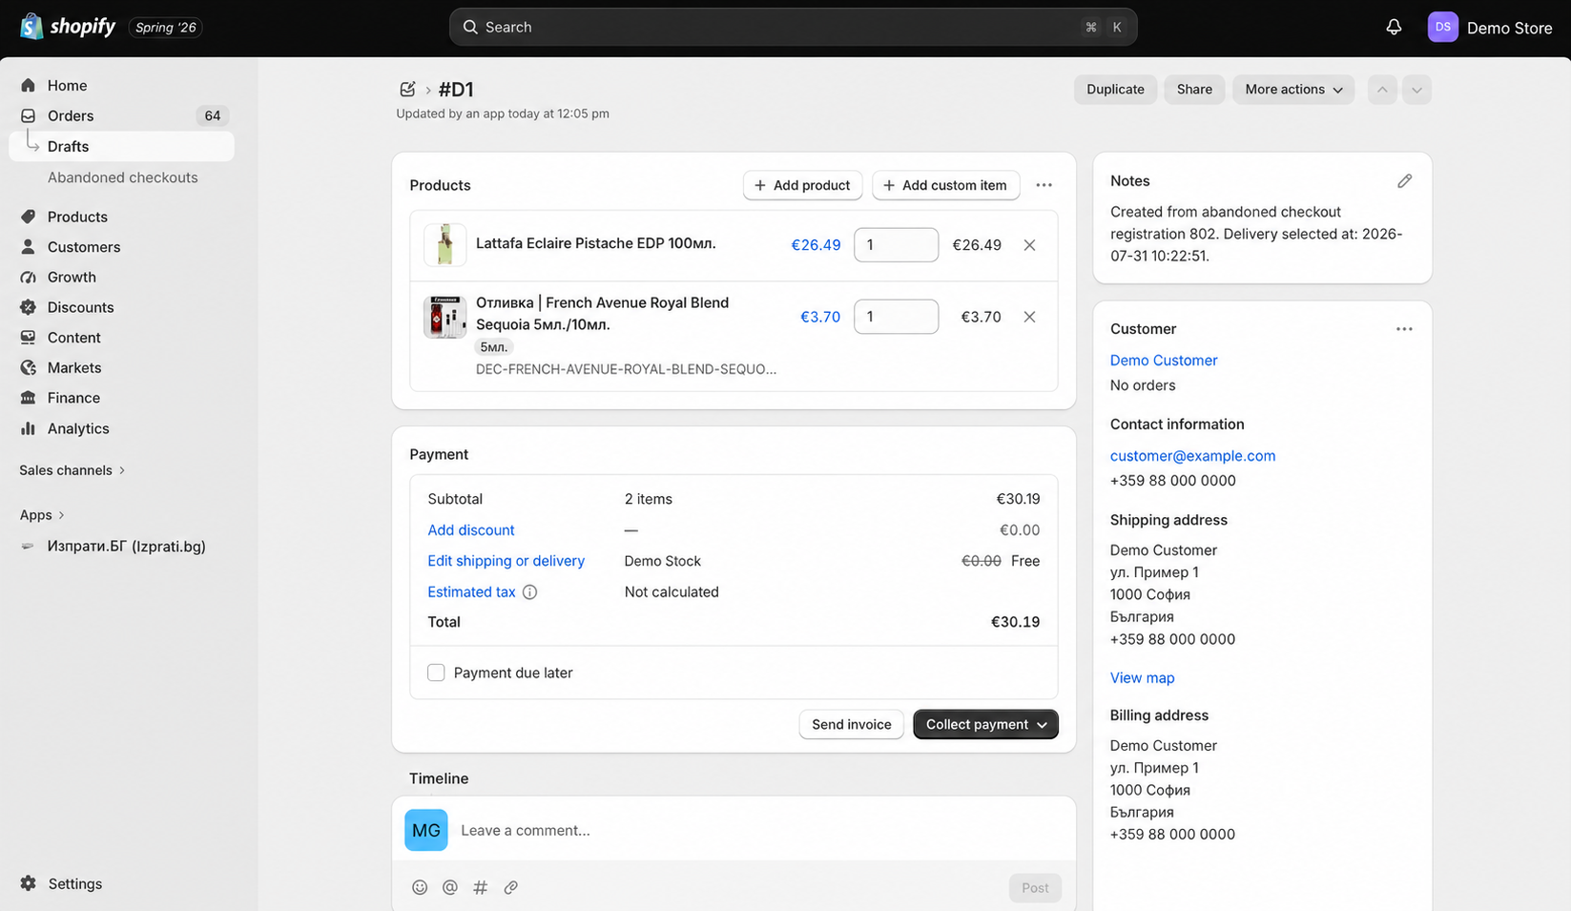
Task: Click the Lattafa Eclaire quantity field
Action: tap(896, 245)
